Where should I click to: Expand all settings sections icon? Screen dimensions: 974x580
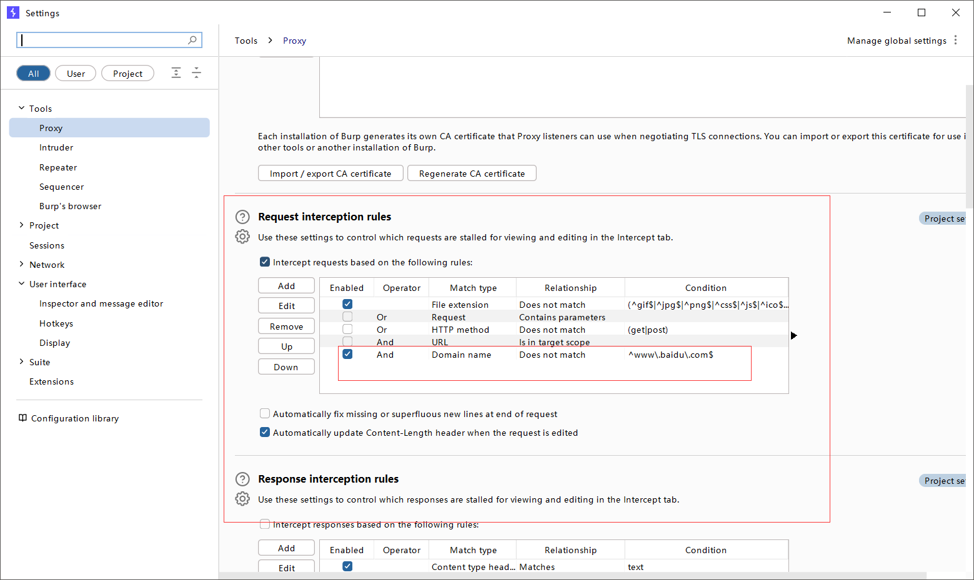[x=176, y=73]
